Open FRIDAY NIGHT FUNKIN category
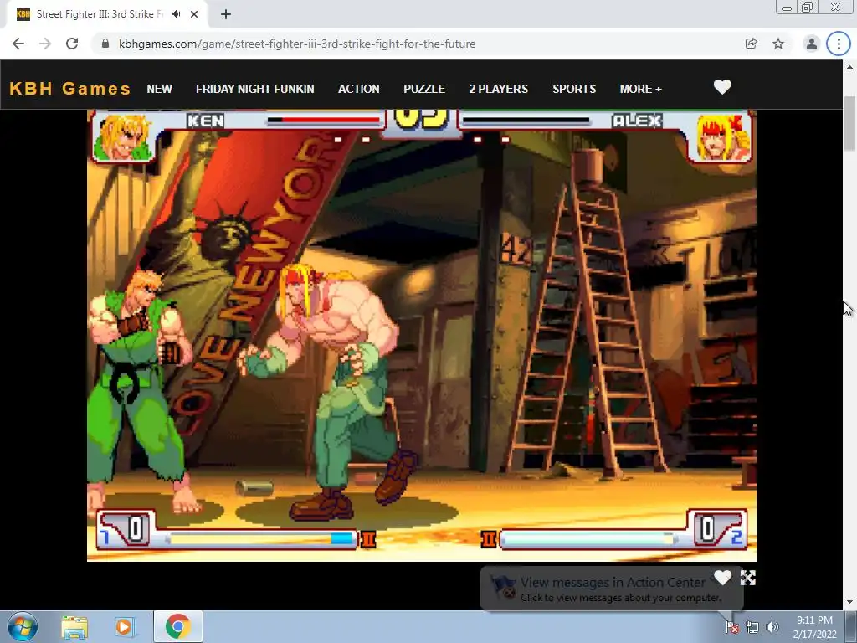Image resolution: width=857 pixels, height=643 pixels. 254,89
